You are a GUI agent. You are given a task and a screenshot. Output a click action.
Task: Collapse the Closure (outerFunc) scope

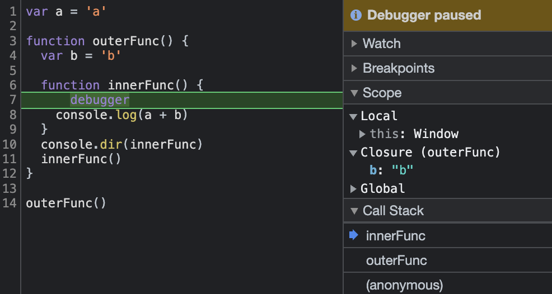tap(353, 153)
